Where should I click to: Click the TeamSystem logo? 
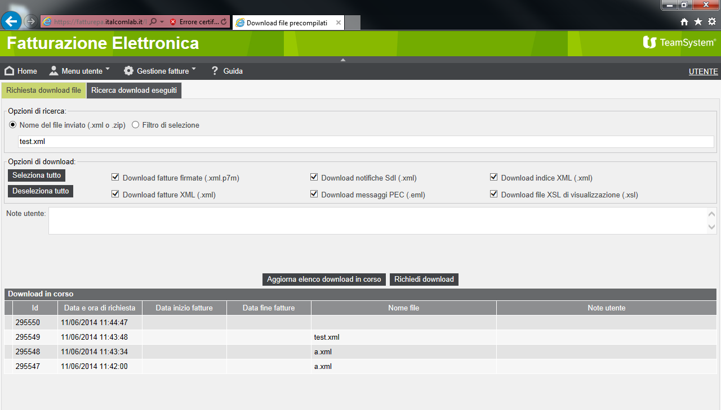tap(679, 42)
